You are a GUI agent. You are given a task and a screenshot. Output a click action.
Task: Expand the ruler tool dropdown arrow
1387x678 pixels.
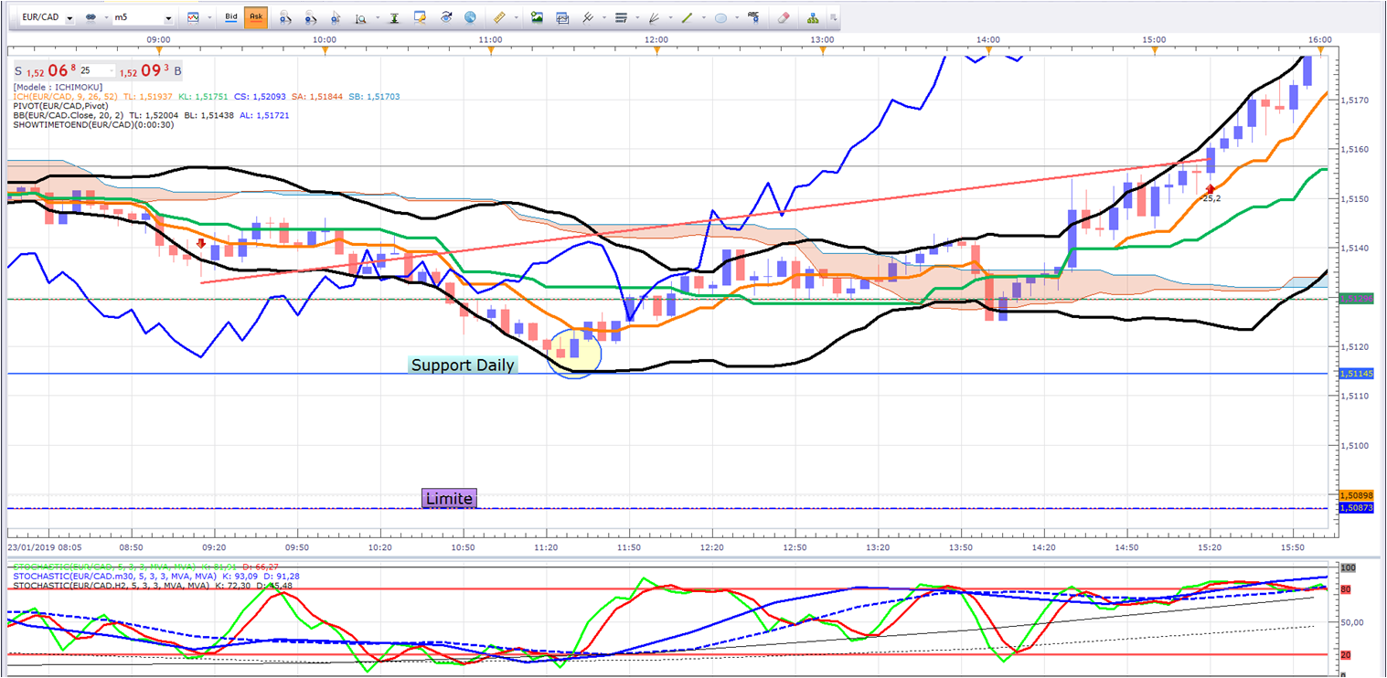516,18
